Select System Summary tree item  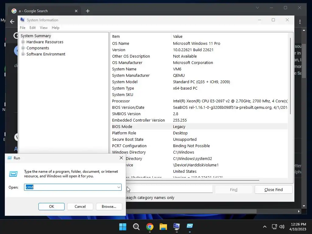click(36, 36)
